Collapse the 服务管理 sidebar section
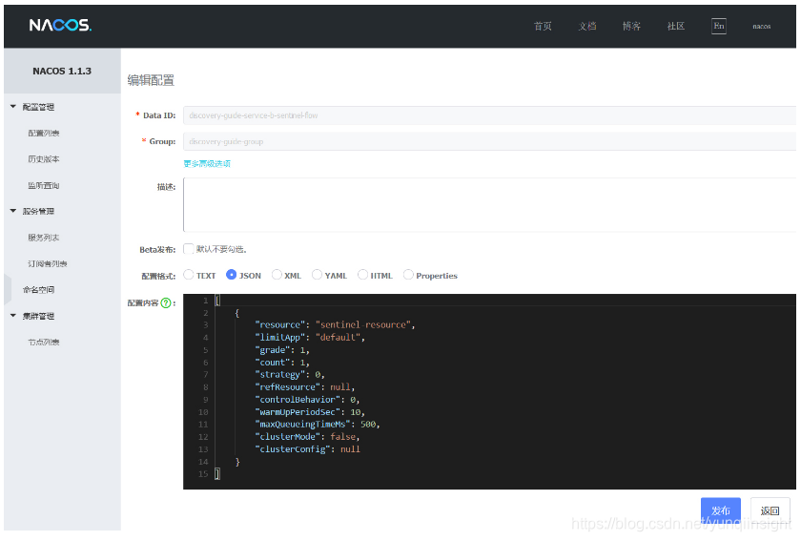The width and height of the screenshot is (801, 541). pyautogui.click(x=13, y=211)
